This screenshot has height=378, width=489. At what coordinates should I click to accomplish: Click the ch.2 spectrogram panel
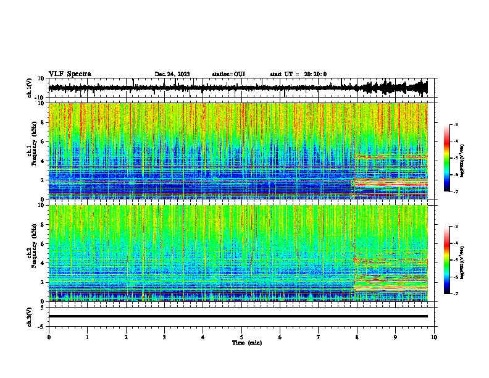coord(238,253)
